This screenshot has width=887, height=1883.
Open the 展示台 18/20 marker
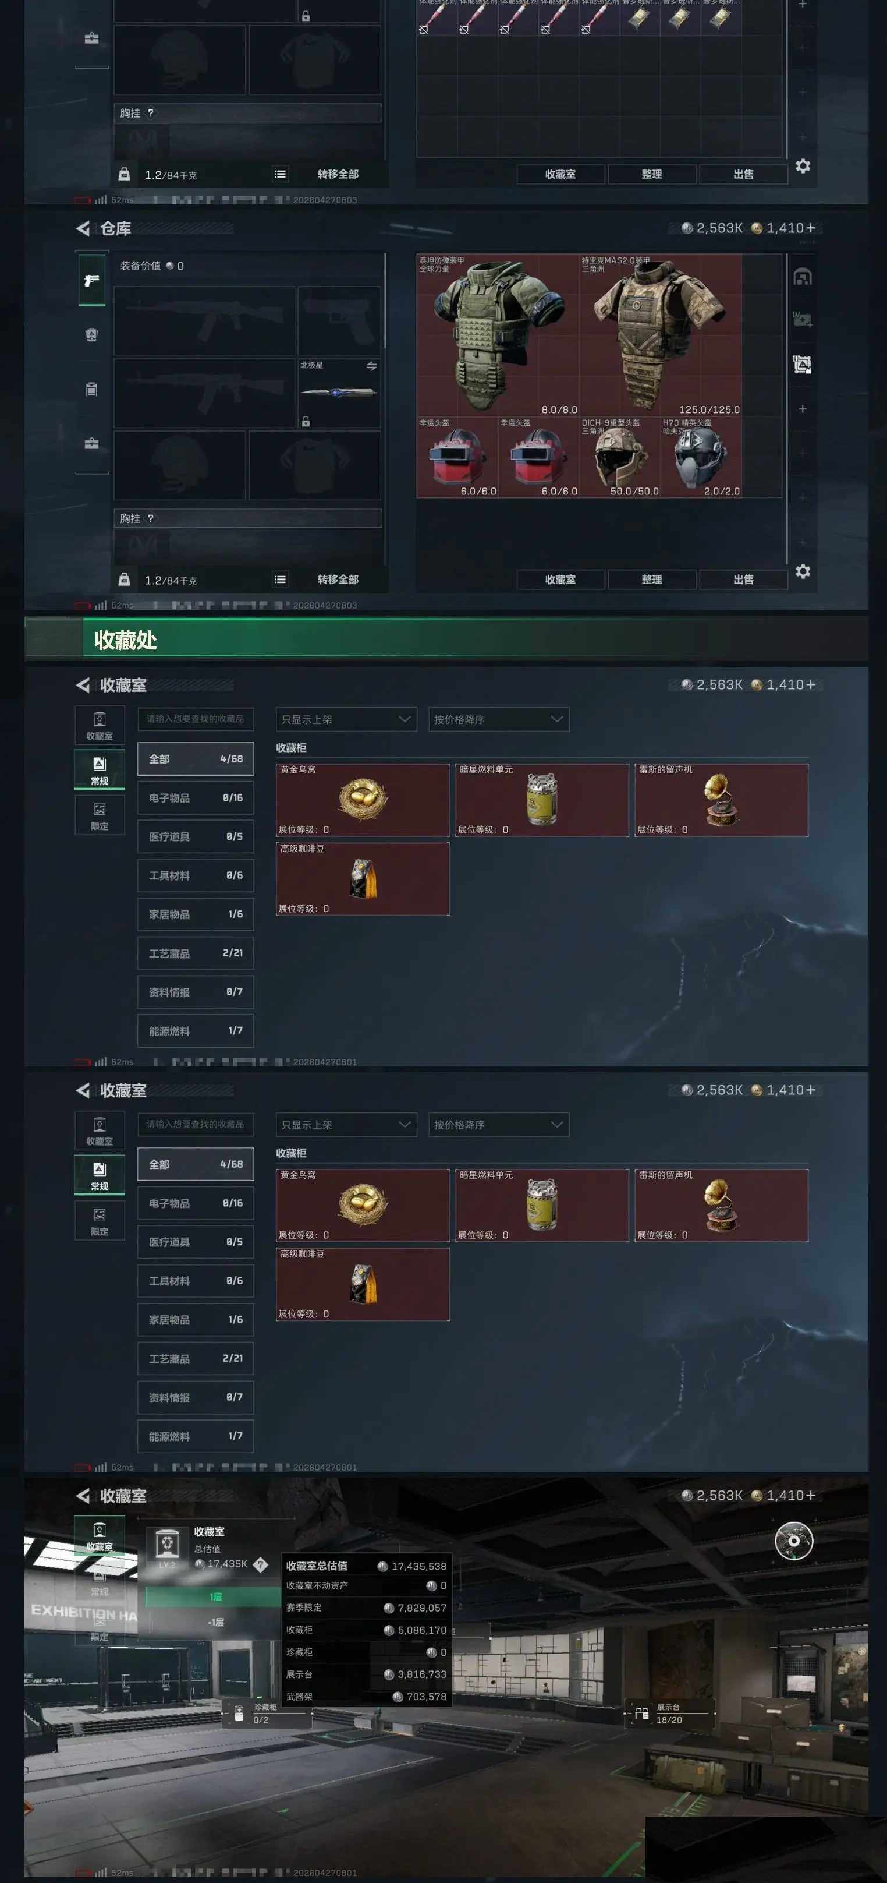coord(669,1714)
